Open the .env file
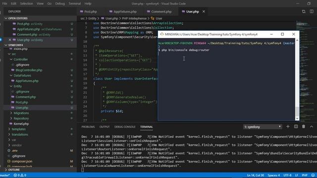Viewport: 317px width, 178px height. point(14,150)
